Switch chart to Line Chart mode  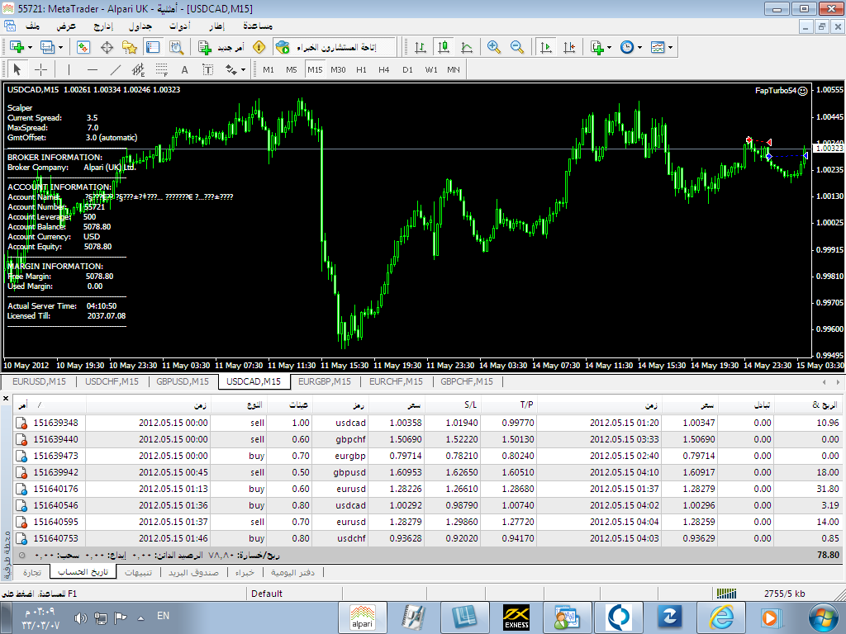point(467,47)
